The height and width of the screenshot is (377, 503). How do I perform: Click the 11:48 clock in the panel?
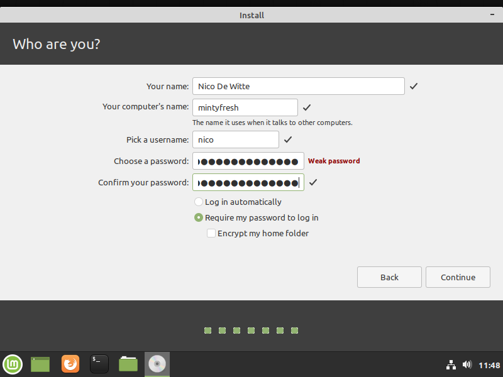(489, 365)
